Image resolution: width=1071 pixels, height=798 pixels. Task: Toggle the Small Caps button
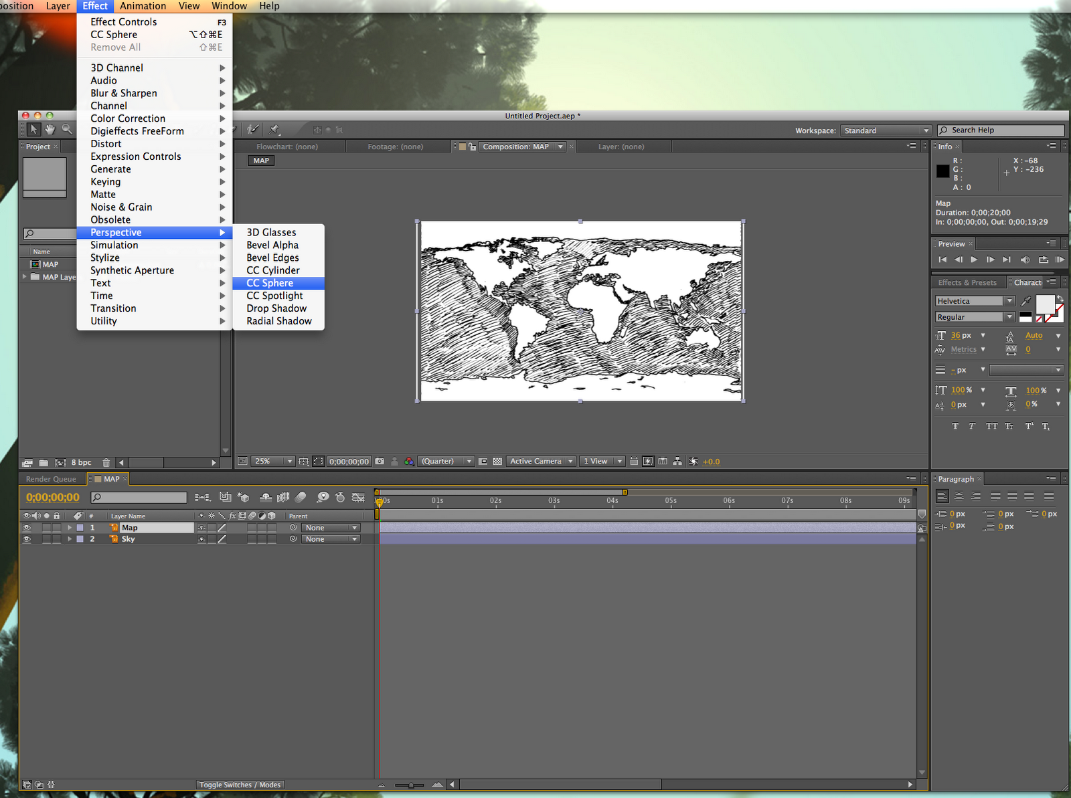pos(1009,426)
